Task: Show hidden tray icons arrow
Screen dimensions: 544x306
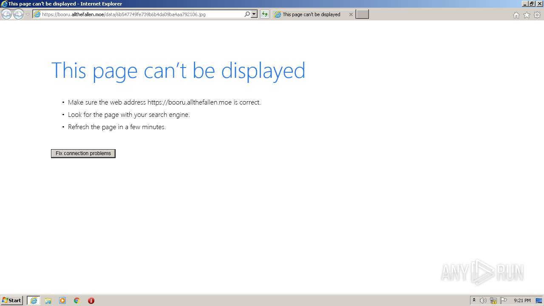Action: click(474, 300)
